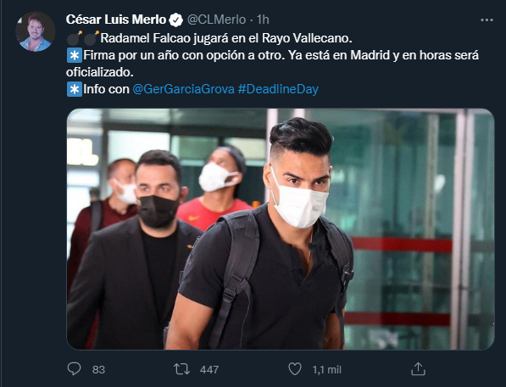Open the @GerGarciaGrova mention
The image size is (506, 387).
pos(183,89)
